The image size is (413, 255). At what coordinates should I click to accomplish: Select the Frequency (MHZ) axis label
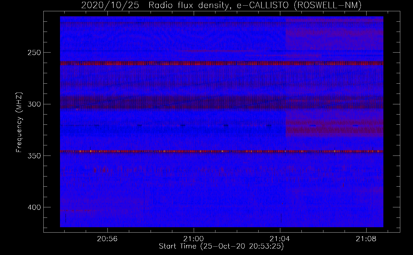19,122
